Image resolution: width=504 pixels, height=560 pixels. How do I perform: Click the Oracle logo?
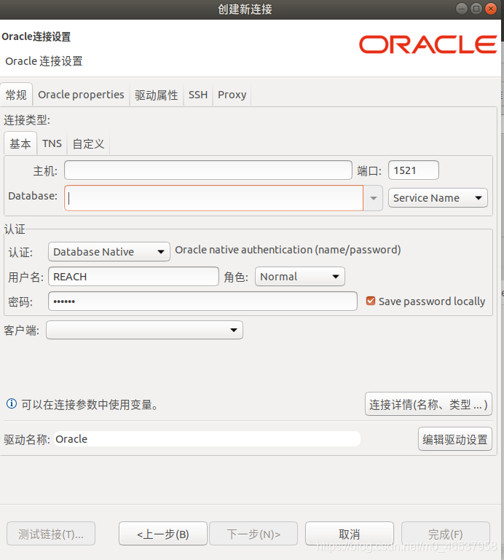[x=428, y=44]
